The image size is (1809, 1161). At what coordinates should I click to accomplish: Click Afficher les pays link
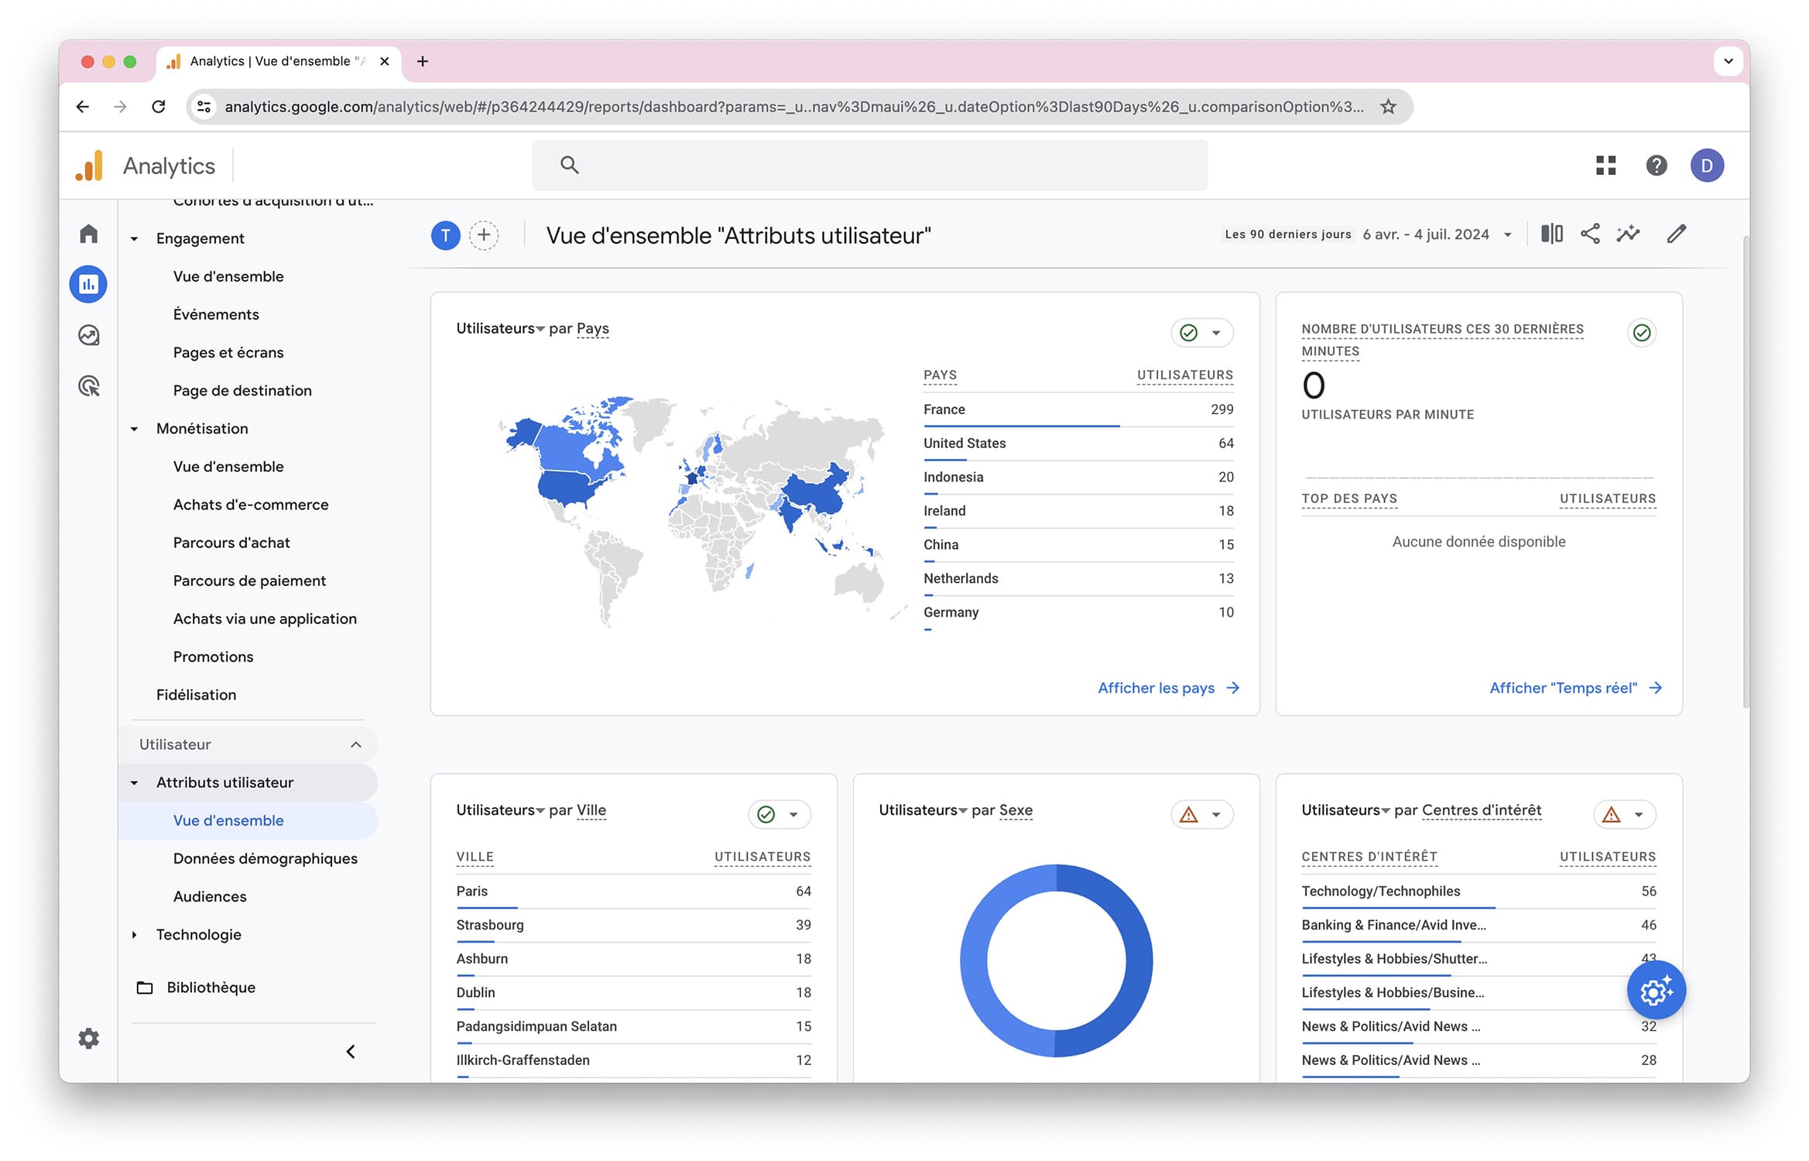click(1156, 687)
